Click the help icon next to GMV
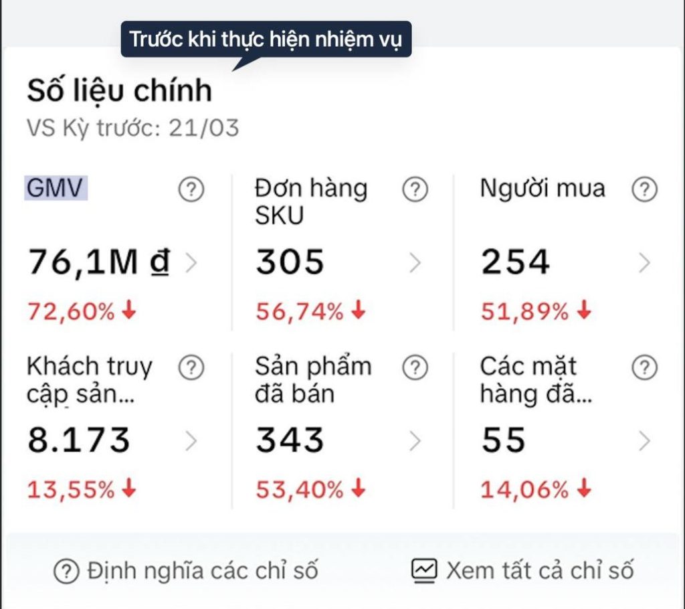Viewport: 685px width, 609px height. pyautogui.click(x=191, y=191)
